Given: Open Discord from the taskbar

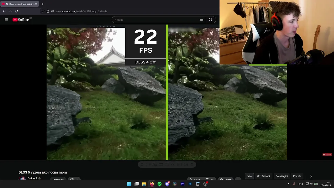Looking at the screenshot, I should [167, 184].
